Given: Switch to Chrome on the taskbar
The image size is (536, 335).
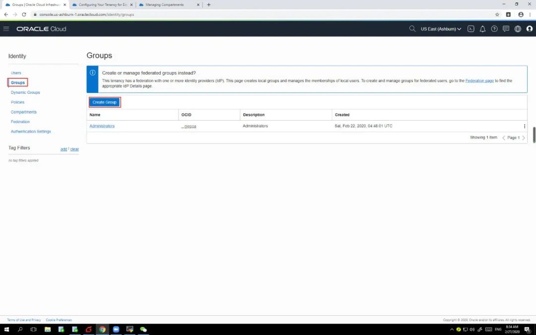Looking at the screenshot, I should click(102, 330).
